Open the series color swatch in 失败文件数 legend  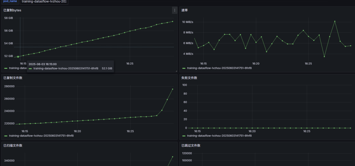coord(184,136)
